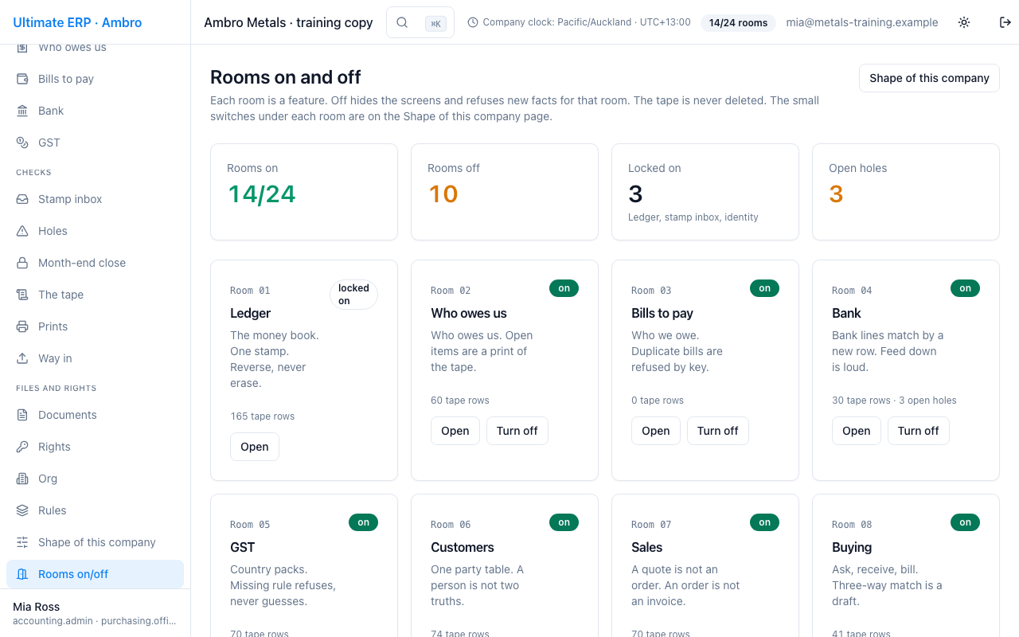Click the Ledger 'locked on' badge
The width and height of the screenshot is (1019, 637).
[x=353, y=295]
